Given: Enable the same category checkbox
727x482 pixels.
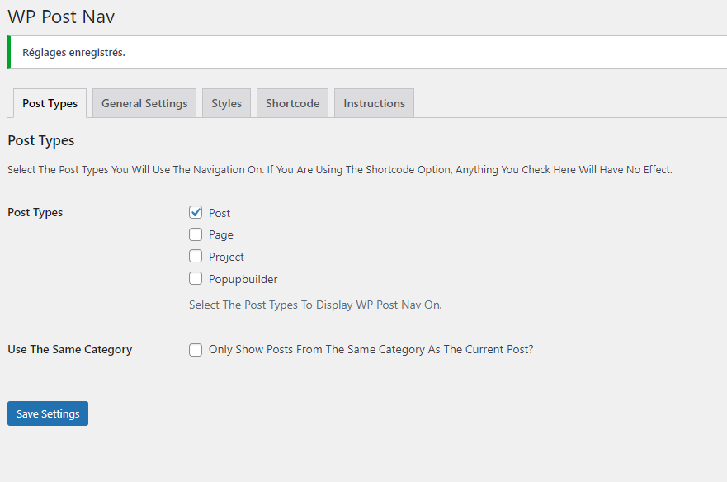Looking at the screenshot, I should coord(196,350).
